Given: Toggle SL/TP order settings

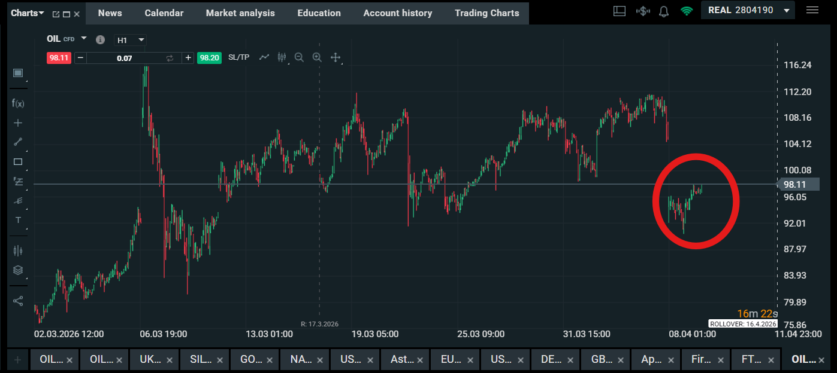Looking at the screenshot, I should point(238,57).
